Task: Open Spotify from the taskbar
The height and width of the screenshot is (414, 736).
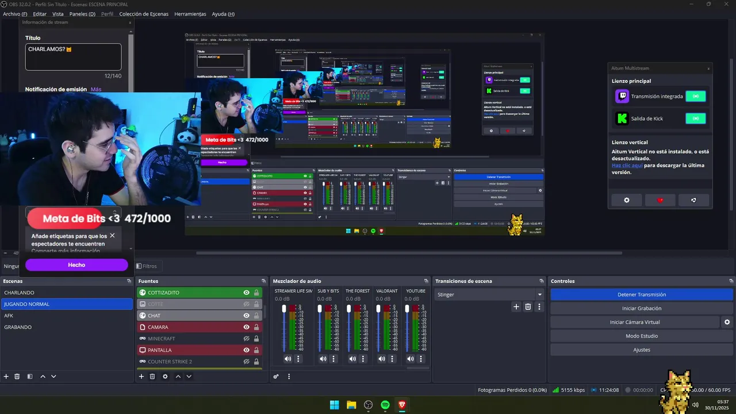Action: point(385,405)
